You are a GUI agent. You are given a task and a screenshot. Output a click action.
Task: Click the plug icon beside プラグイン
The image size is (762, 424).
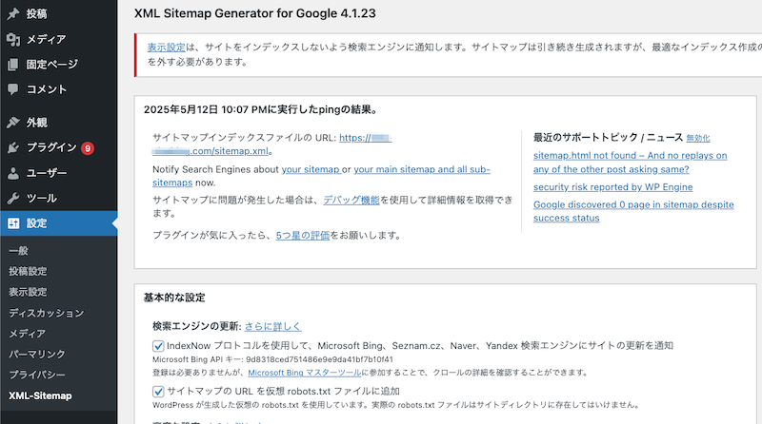12,147
